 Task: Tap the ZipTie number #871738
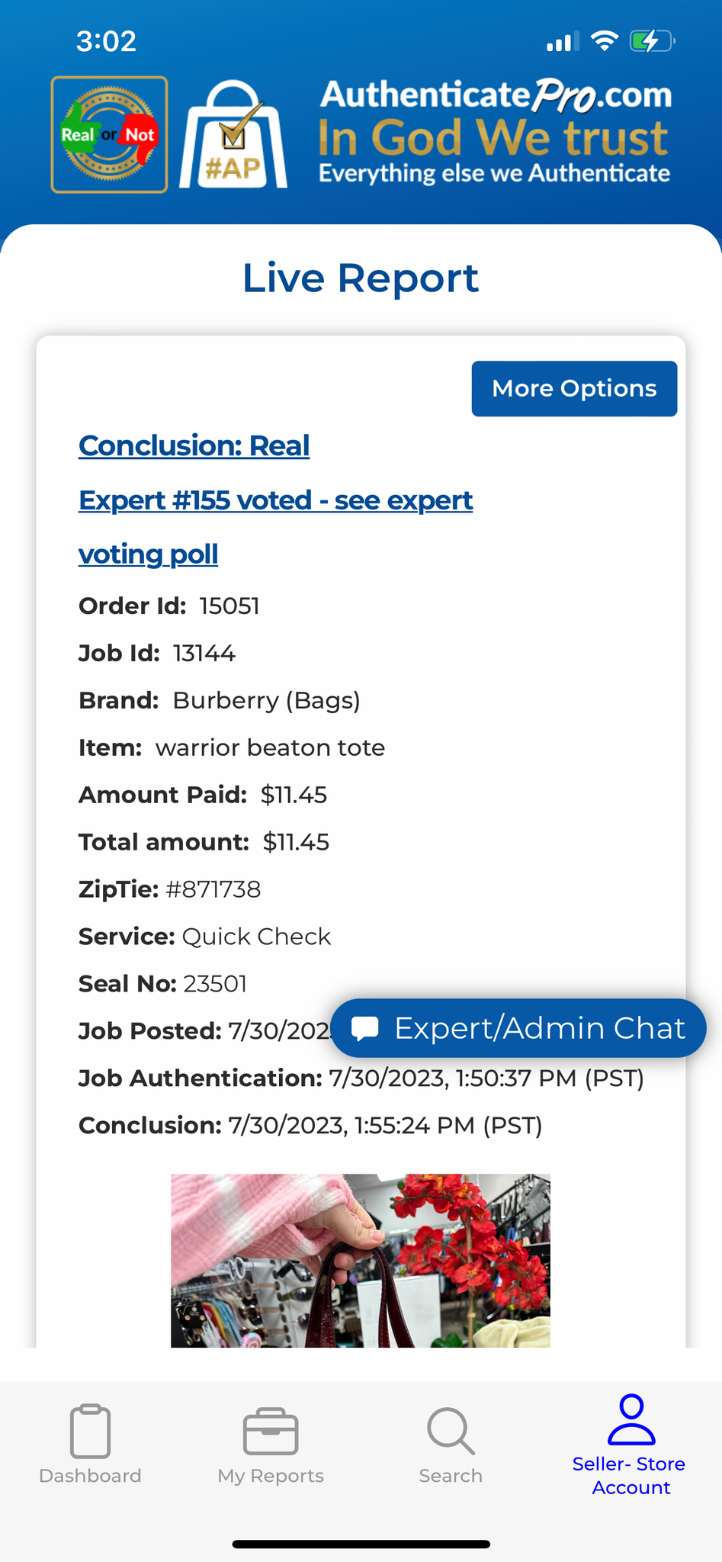[x=213, y=889]
